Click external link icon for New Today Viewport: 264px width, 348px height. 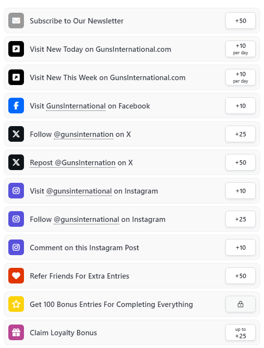[16, 49]
